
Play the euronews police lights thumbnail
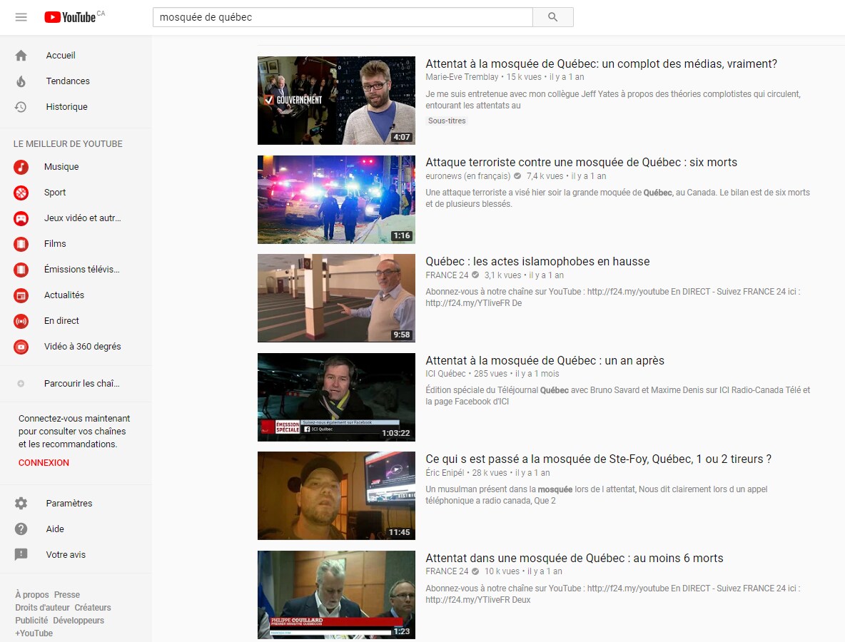click(x=336, y=200)
